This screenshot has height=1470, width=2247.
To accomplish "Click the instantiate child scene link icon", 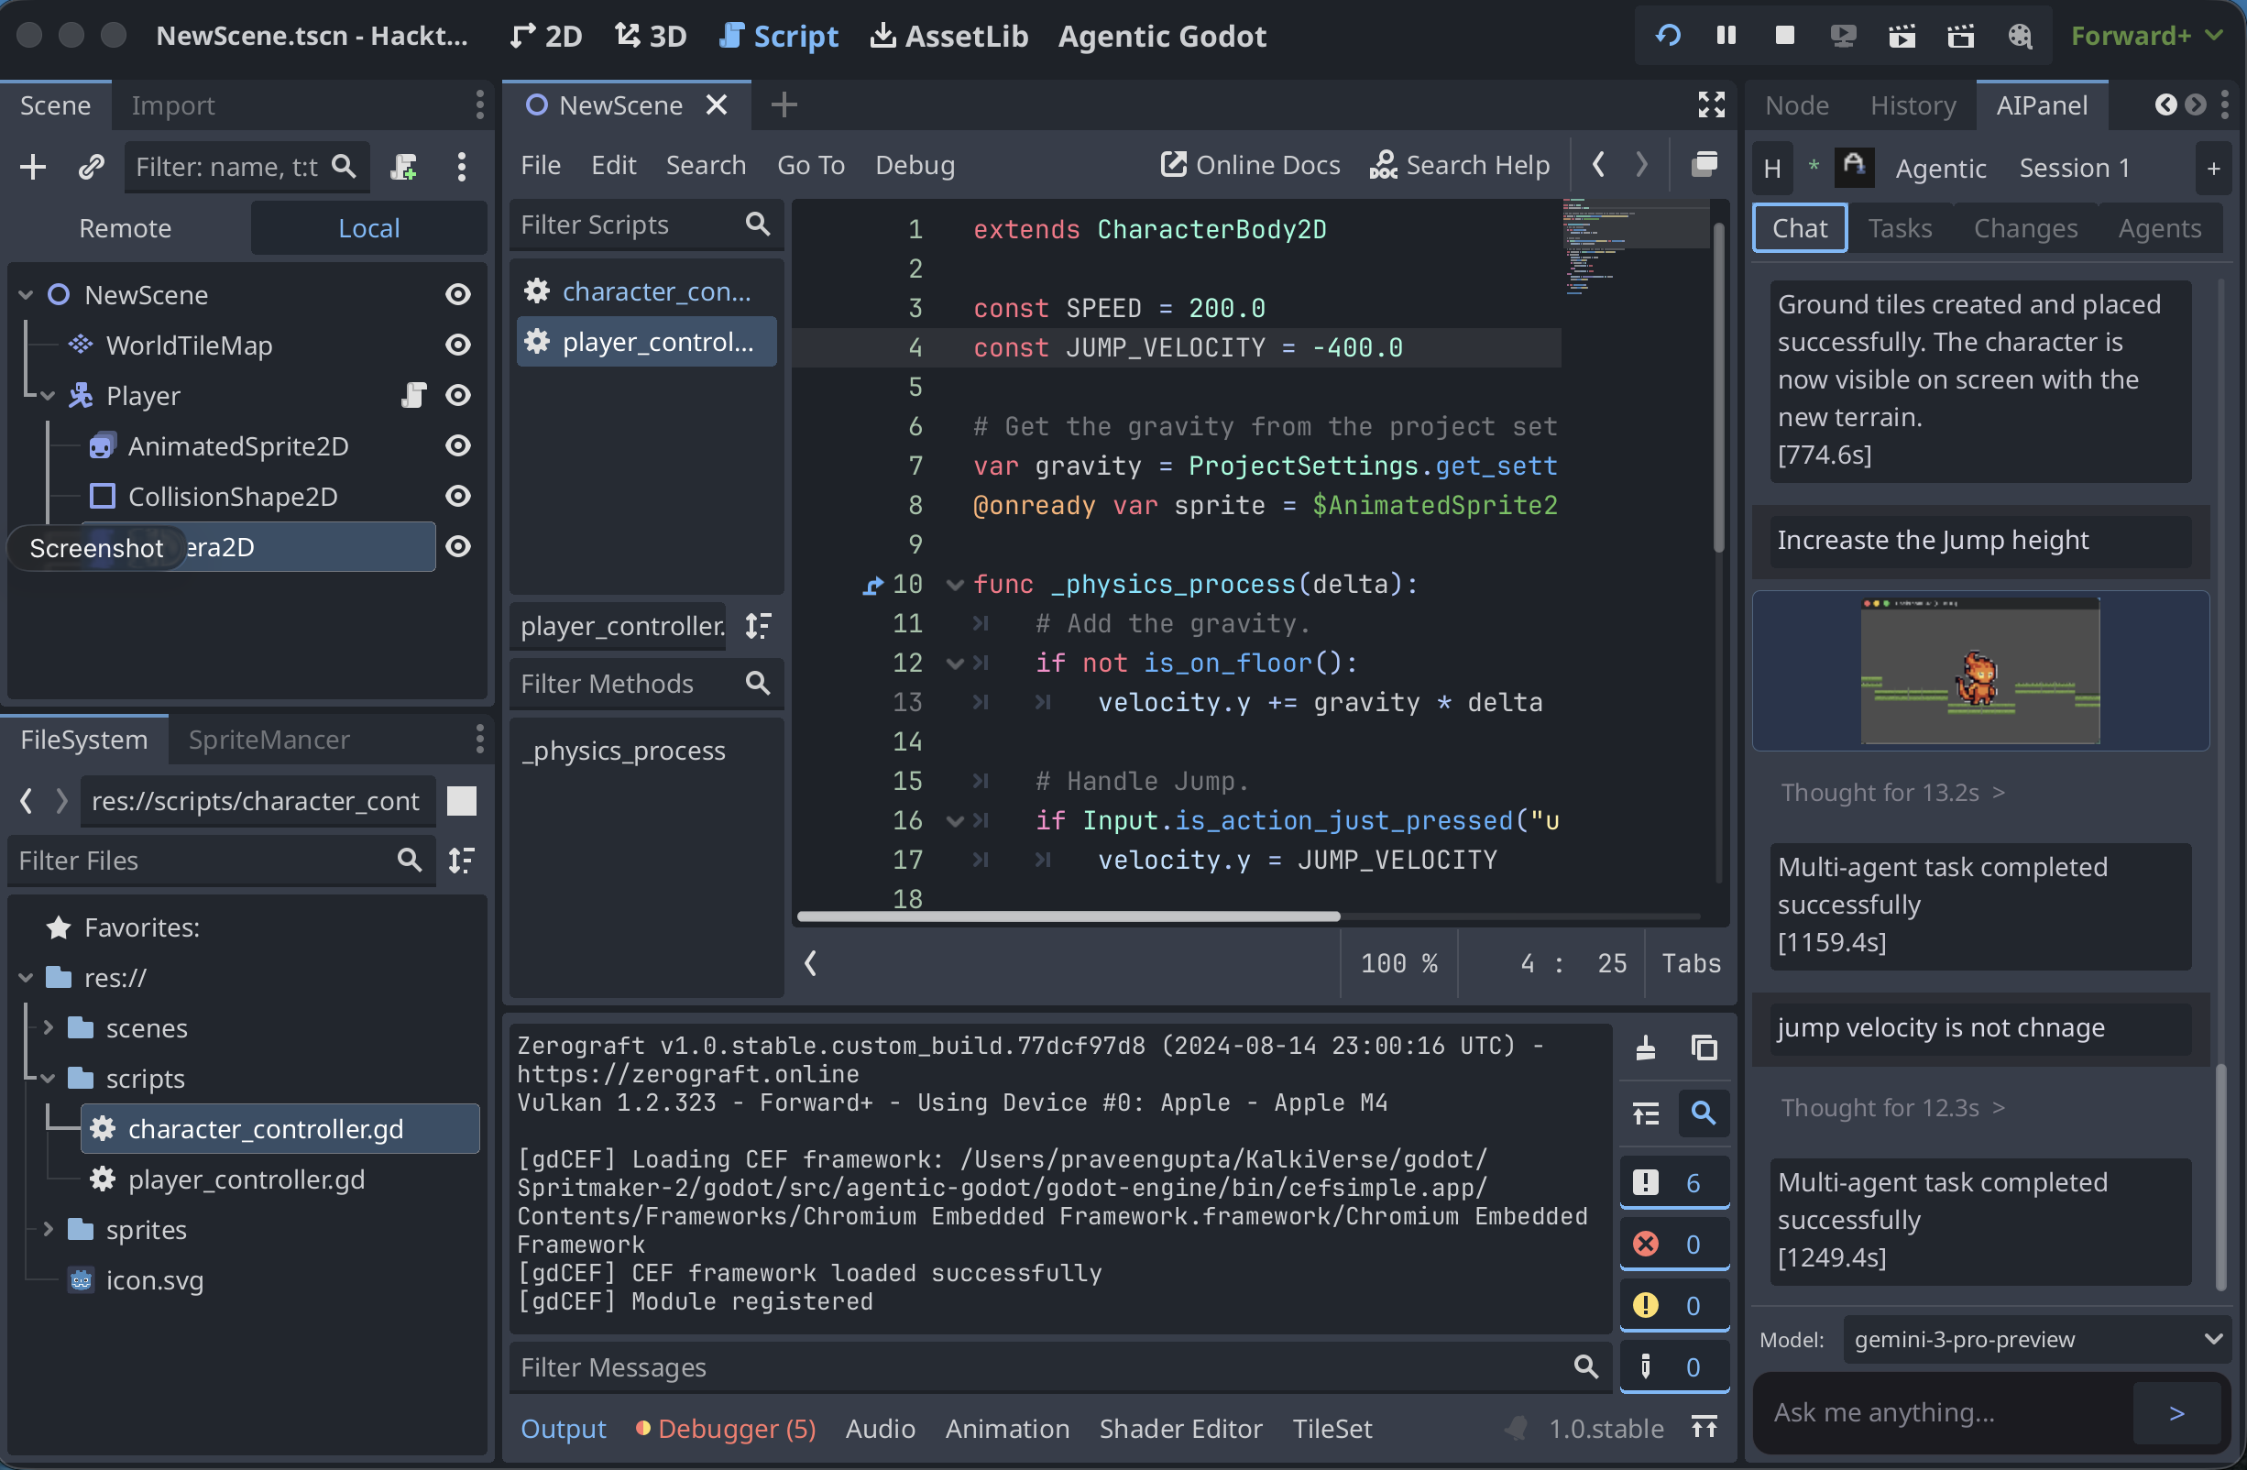I will coord(91,167).
